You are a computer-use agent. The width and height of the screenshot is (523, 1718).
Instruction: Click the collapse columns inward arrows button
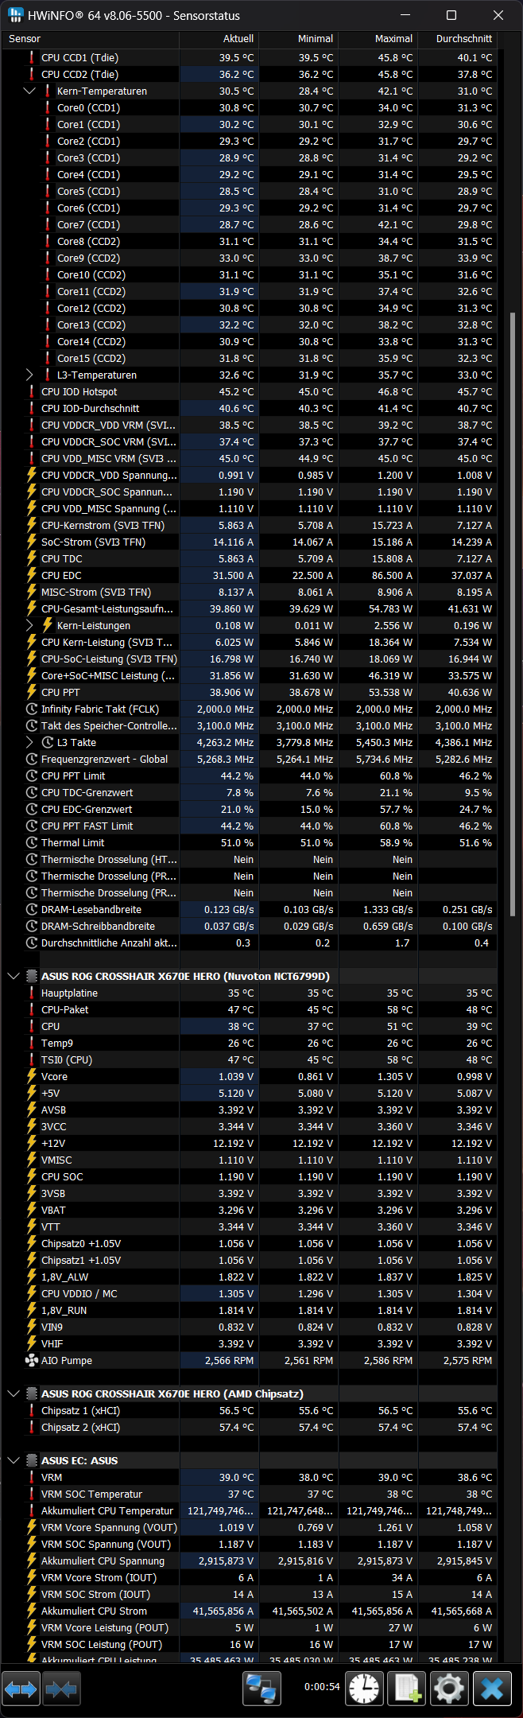62,1689
